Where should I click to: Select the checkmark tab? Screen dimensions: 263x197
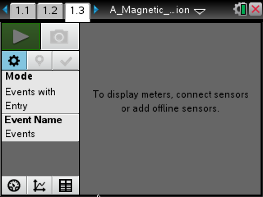coord(66,61)
